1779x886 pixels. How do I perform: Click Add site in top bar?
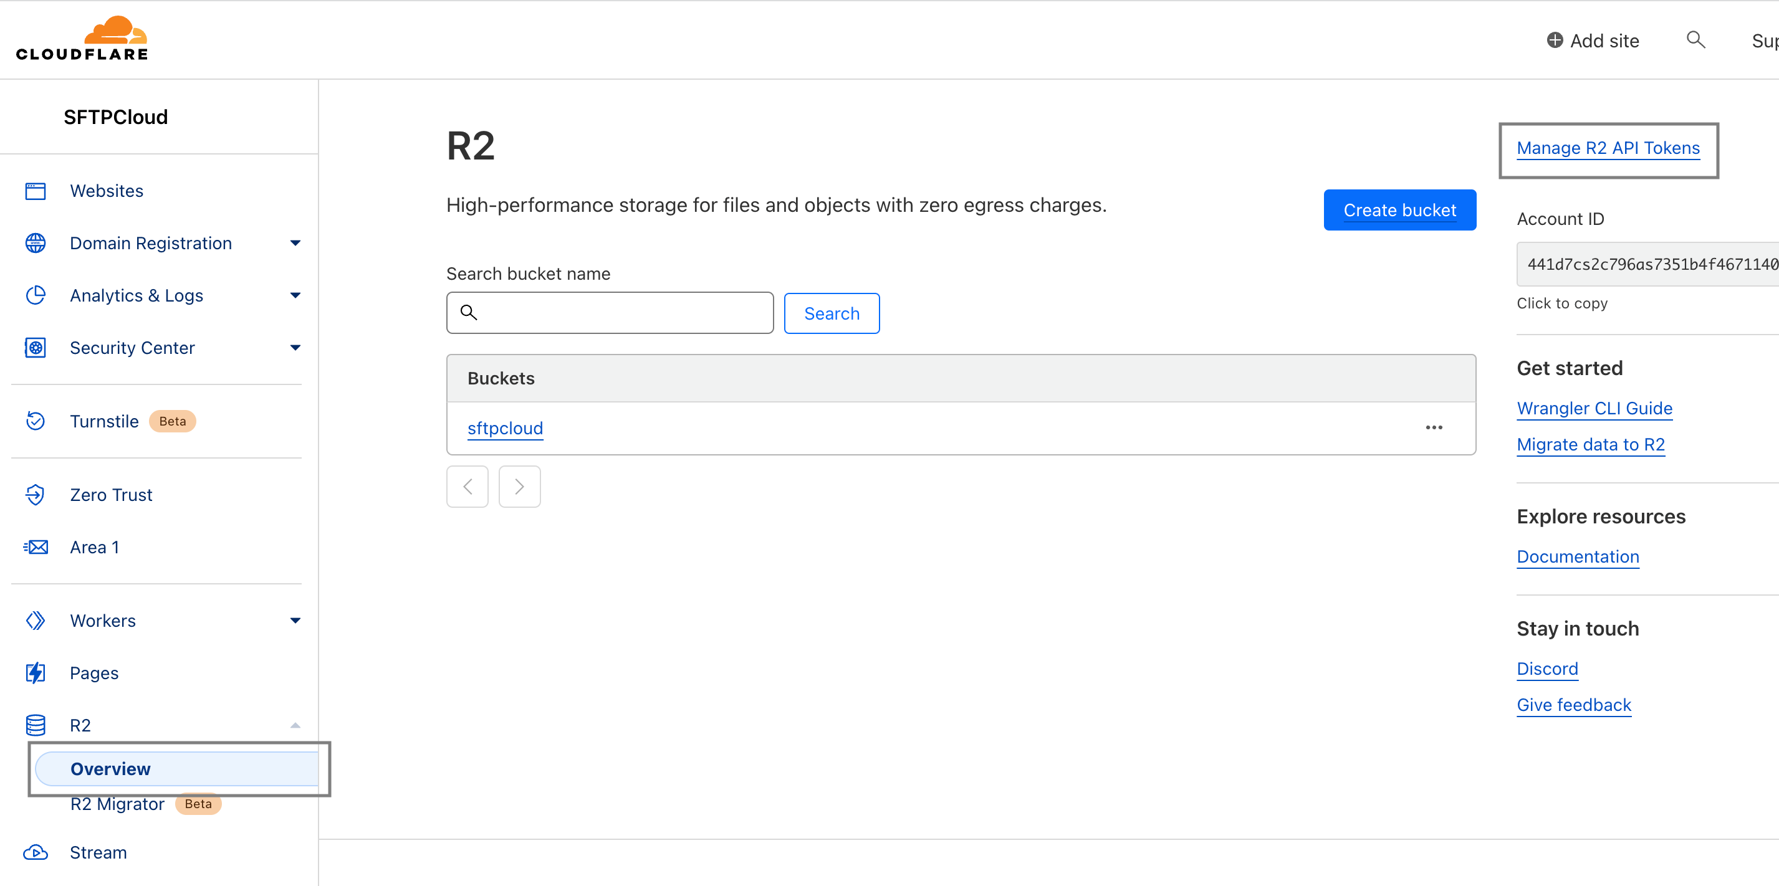[1593, 40]
